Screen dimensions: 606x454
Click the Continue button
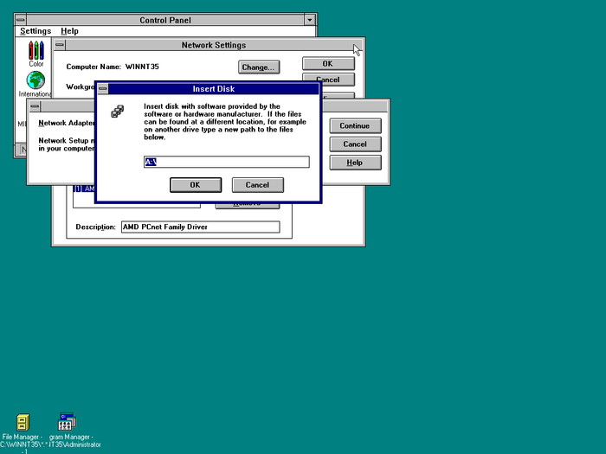tap(354, 125)
